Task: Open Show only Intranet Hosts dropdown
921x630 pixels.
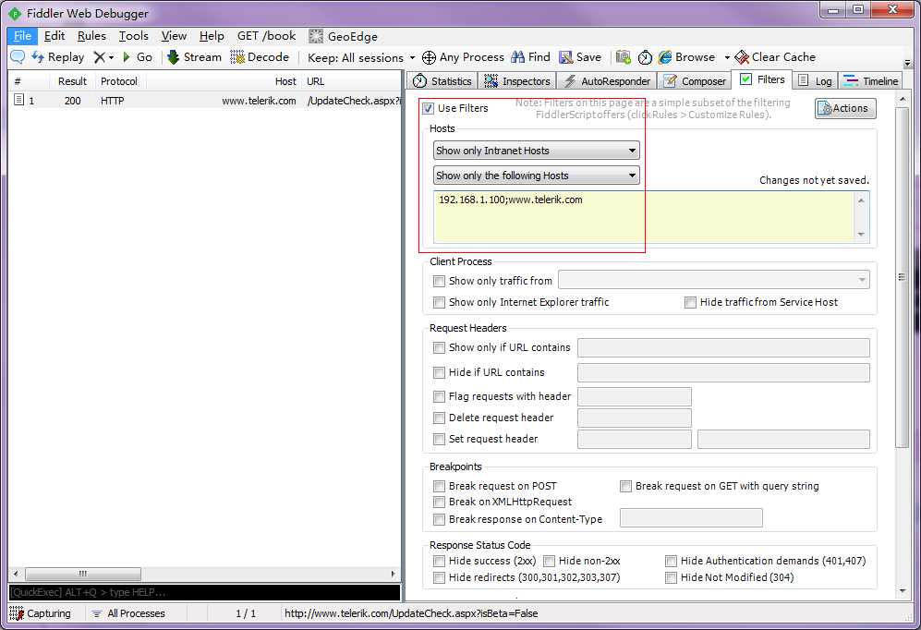Action: (x=537, y=151)
